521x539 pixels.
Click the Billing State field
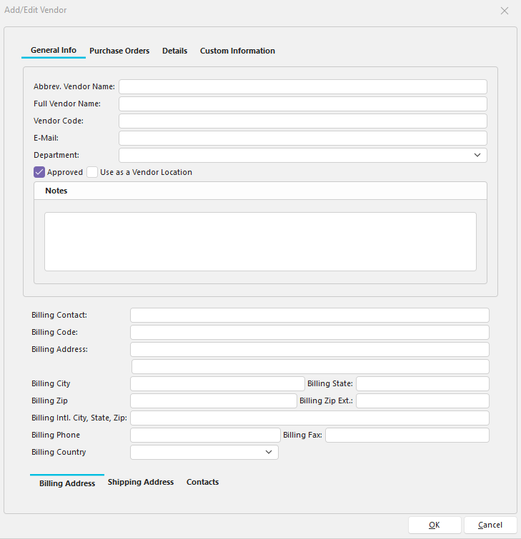tap(422, 383)
